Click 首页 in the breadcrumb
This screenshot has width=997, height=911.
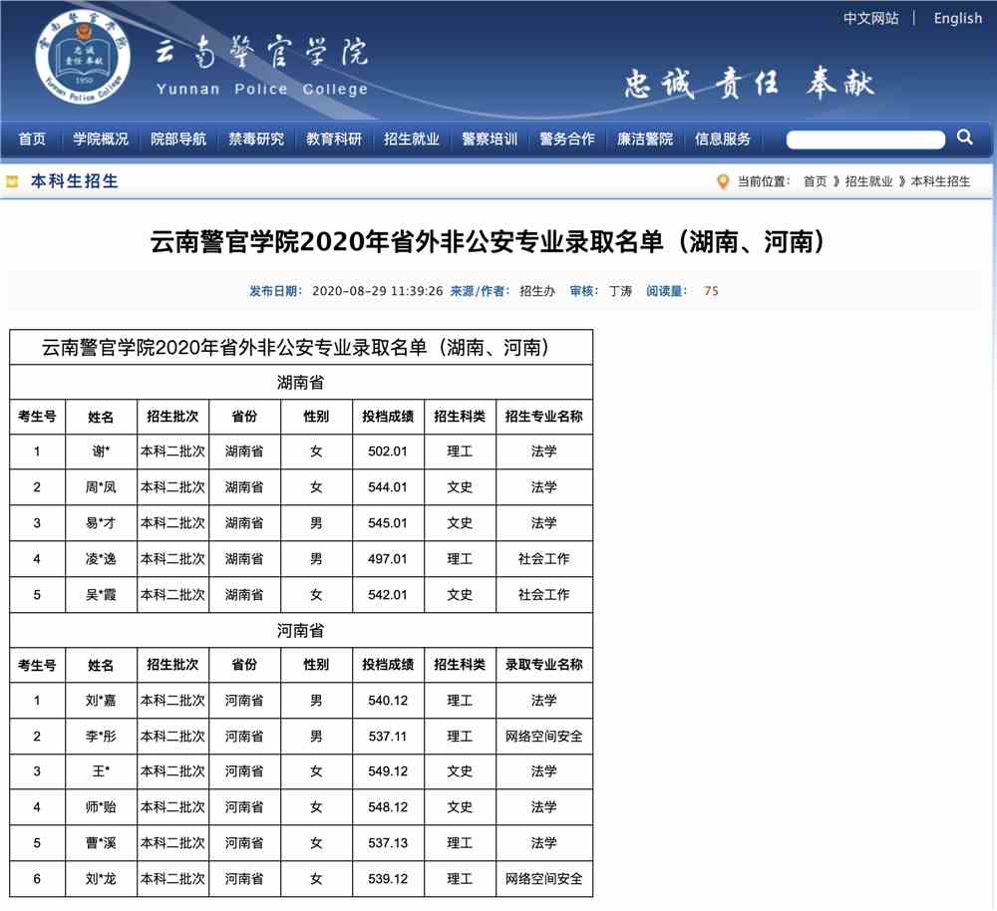(816, 181)
